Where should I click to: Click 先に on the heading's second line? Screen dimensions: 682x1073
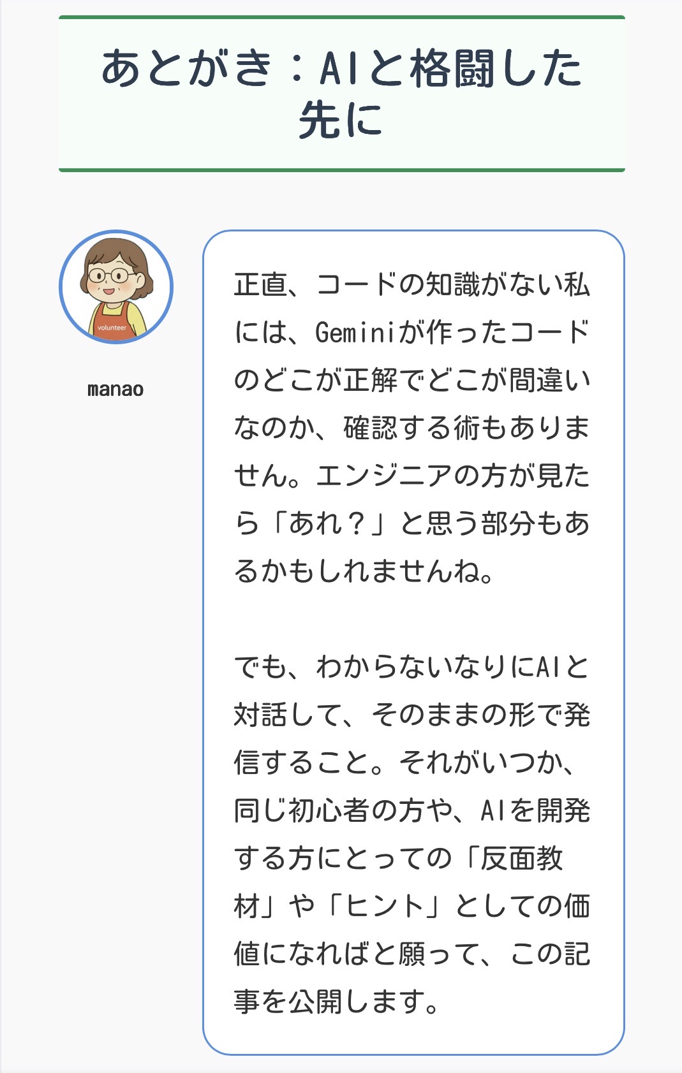pos(341,120)
